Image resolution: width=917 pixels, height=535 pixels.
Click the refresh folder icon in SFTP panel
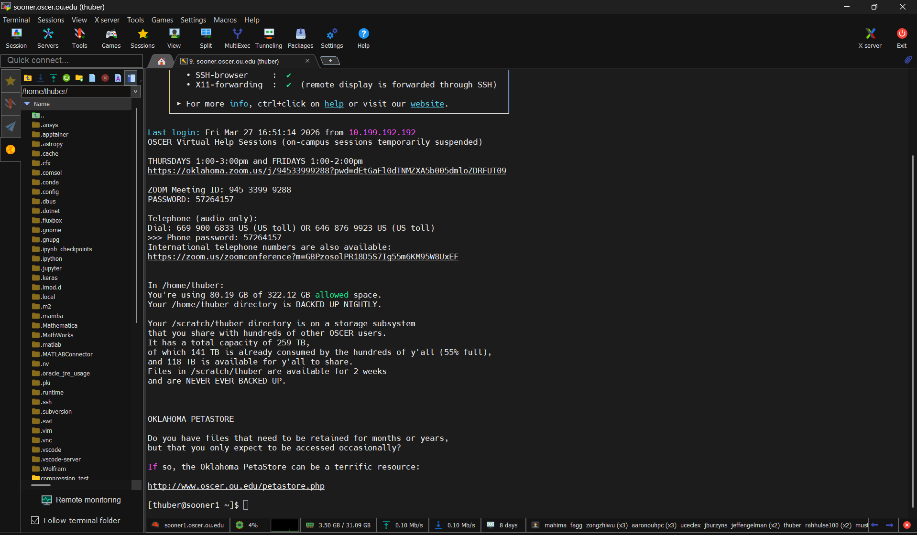(x=66, y=78)
